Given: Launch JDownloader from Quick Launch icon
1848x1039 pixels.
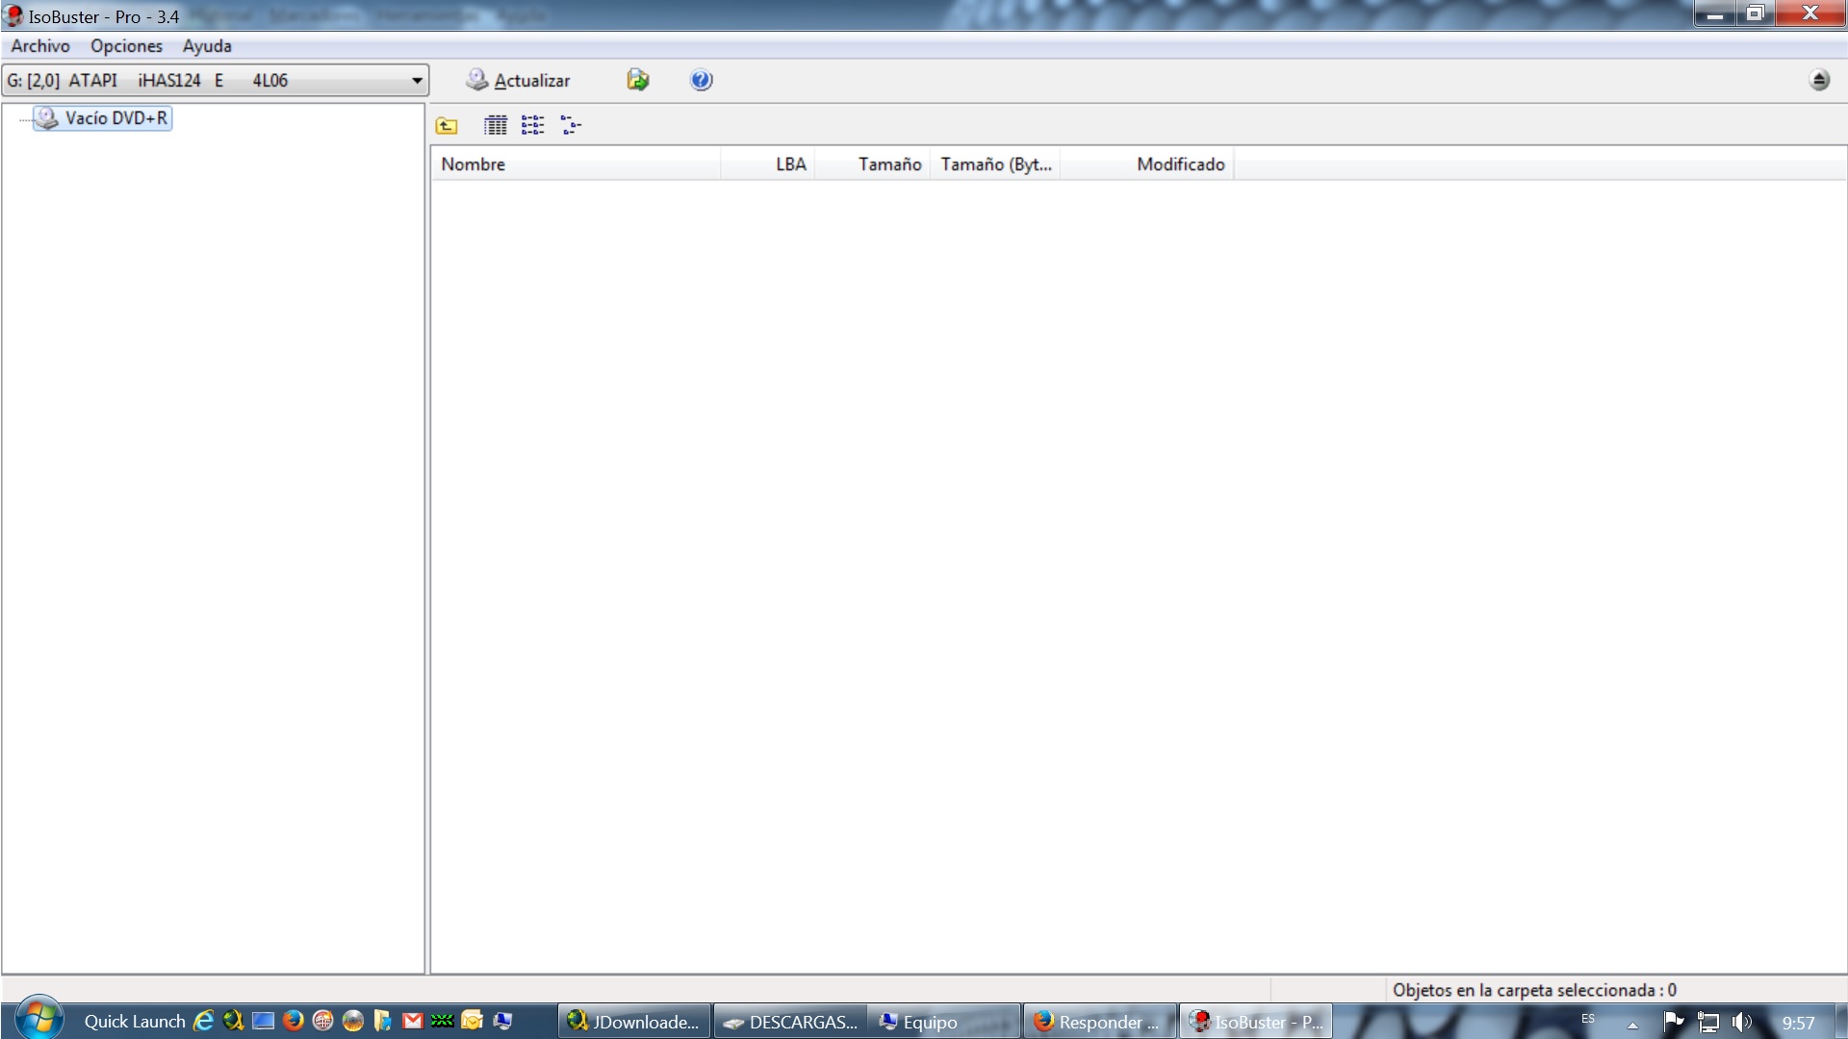Looking at the screenshot, I should click(233, 1022).
